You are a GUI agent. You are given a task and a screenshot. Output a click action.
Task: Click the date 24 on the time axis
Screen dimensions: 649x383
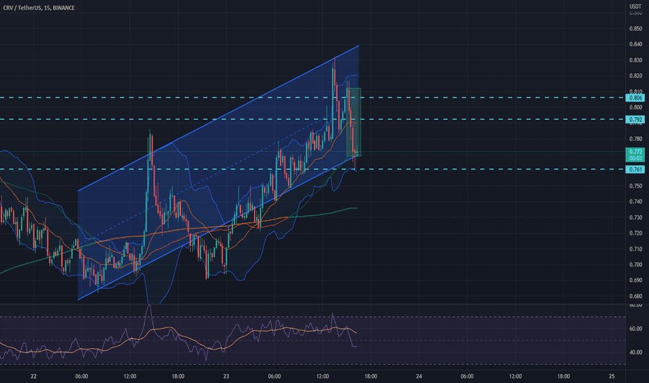point(419,376)
